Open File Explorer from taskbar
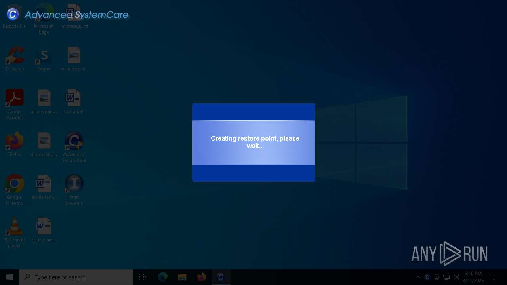 click(x=182, y=277)
